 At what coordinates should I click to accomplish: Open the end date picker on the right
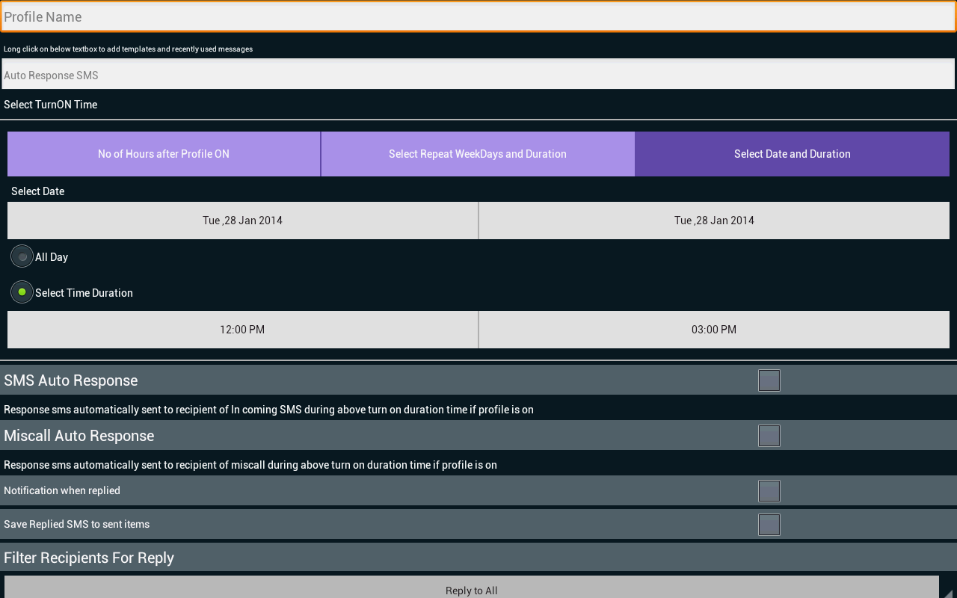click(714, 221)
